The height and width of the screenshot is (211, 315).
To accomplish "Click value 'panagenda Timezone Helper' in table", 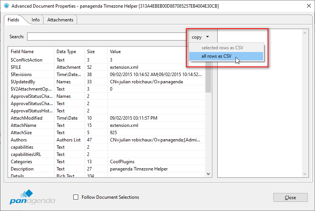I will pyautogui.click(x=139, y=169).
